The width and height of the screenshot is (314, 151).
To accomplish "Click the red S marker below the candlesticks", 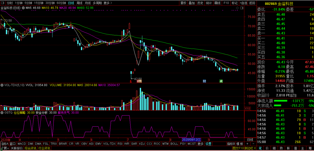I will (131, 81).
